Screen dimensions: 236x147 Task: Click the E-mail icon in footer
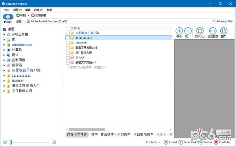pyautogui.click(x=166, y=142)
